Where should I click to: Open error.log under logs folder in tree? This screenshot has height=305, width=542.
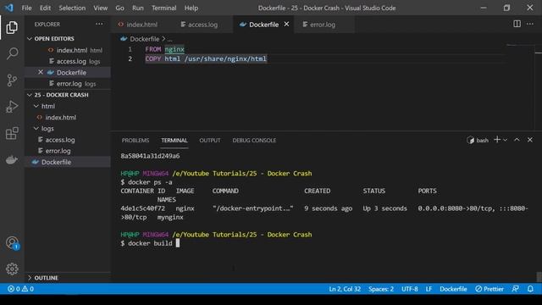click(x=68, y=151)
